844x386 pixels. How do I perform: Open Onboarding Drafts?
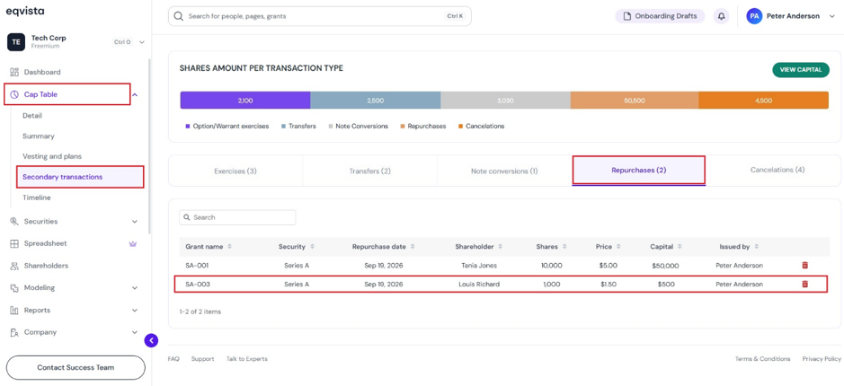click(x=660, y=16)
